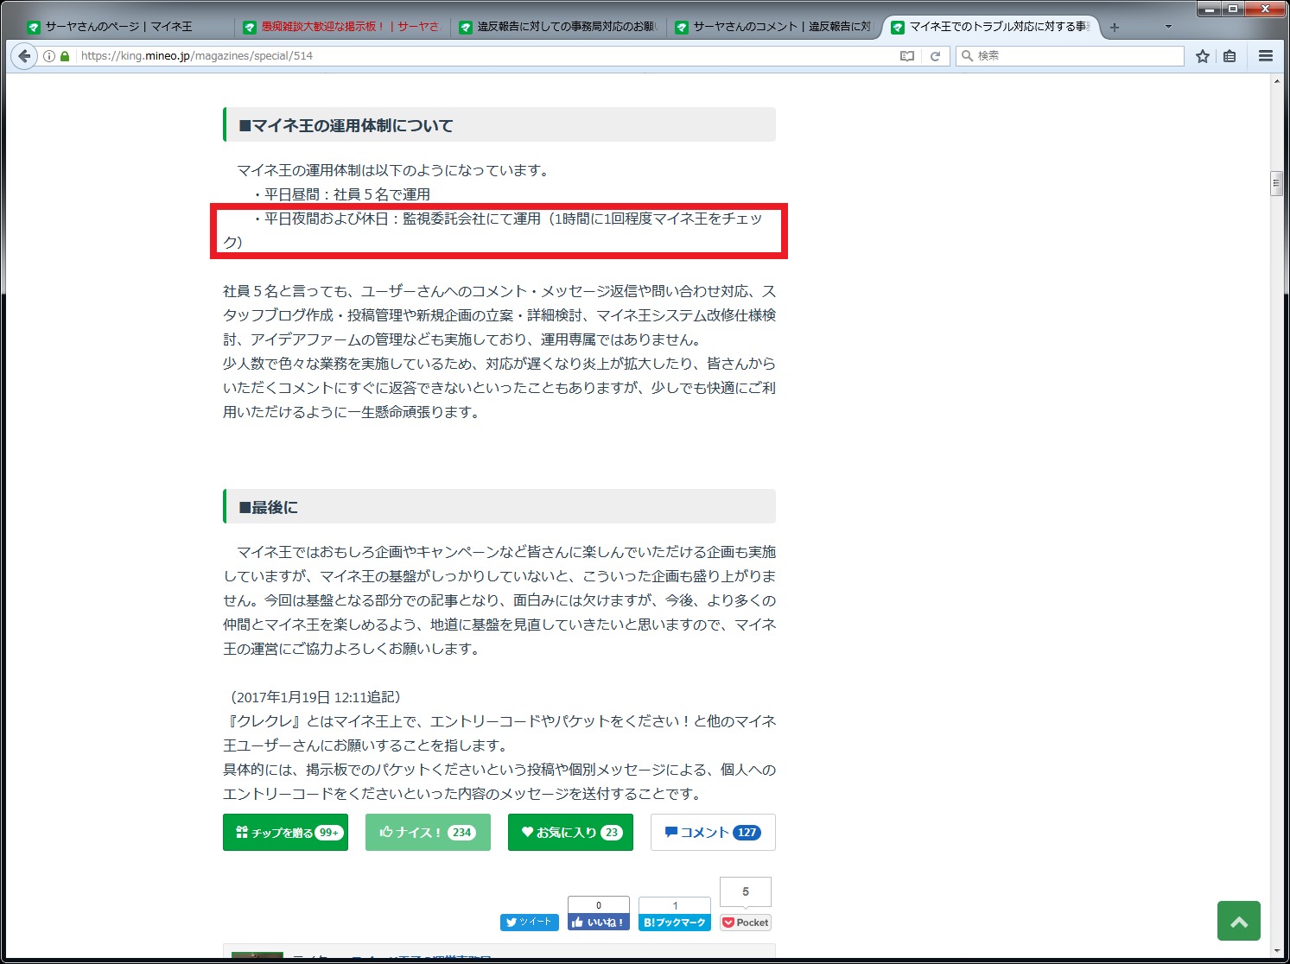Add the article to お気に入り
The image size is (1290, 964).
coord(570,833)
